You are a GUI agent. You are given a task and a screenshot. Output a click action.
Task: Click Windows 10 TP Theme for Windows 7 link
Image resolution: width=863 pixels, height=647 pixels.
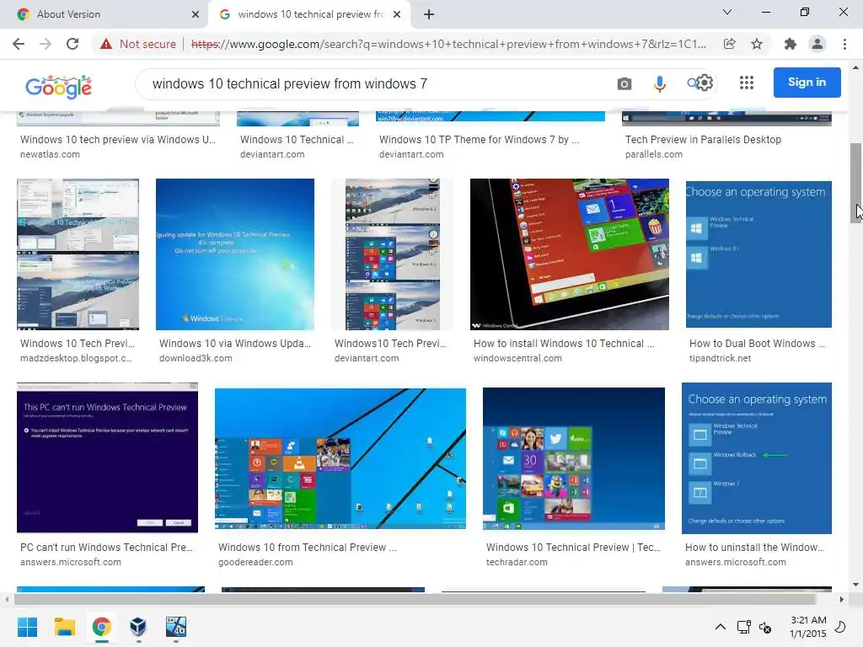479,140
